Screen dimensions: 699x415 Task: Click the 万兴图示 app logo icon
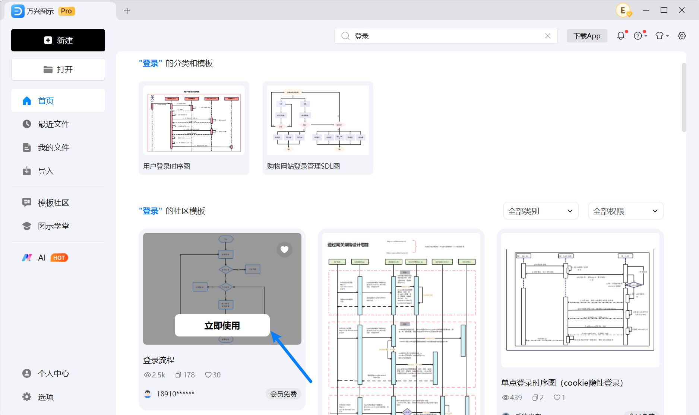pyautogui.click(x=18, y=11)
